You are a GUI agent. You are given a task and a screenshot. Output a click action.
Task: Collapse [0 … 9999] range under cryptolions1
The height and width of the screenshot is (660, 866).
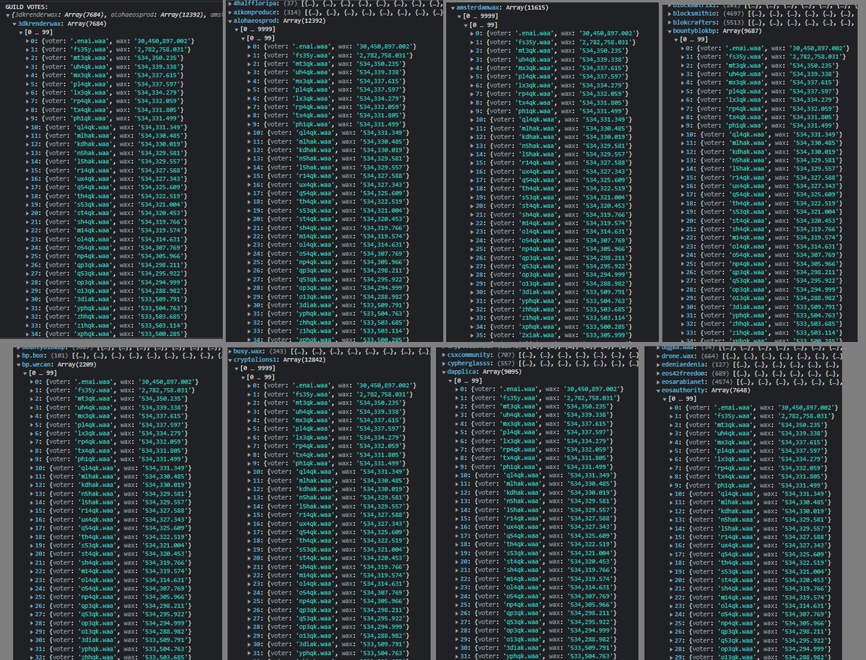(237, 368)
